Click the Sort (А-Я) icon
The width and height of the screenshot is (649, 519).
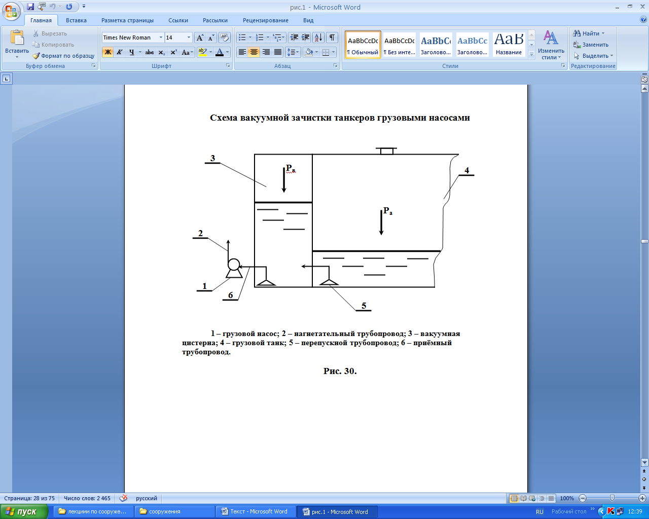click(318, 38)
